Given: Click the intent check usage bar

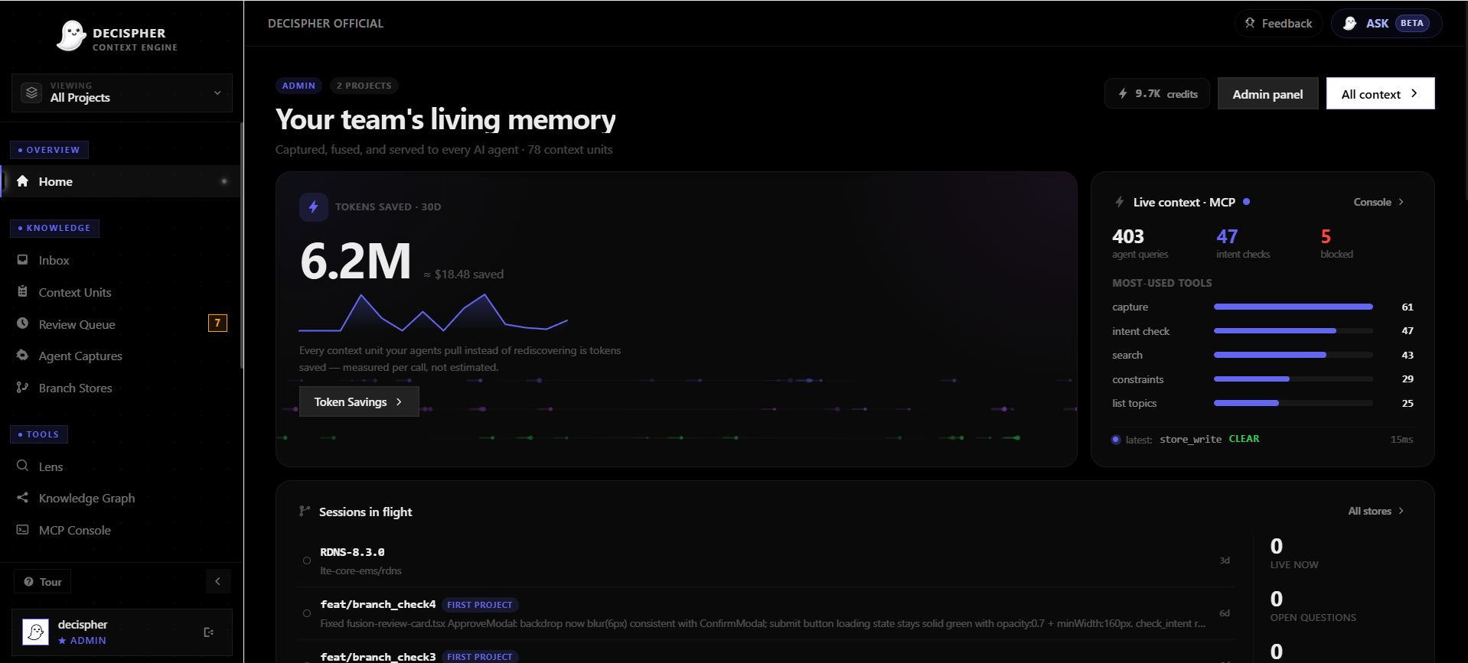Looking at the screenshot, I should [1293, 331].
